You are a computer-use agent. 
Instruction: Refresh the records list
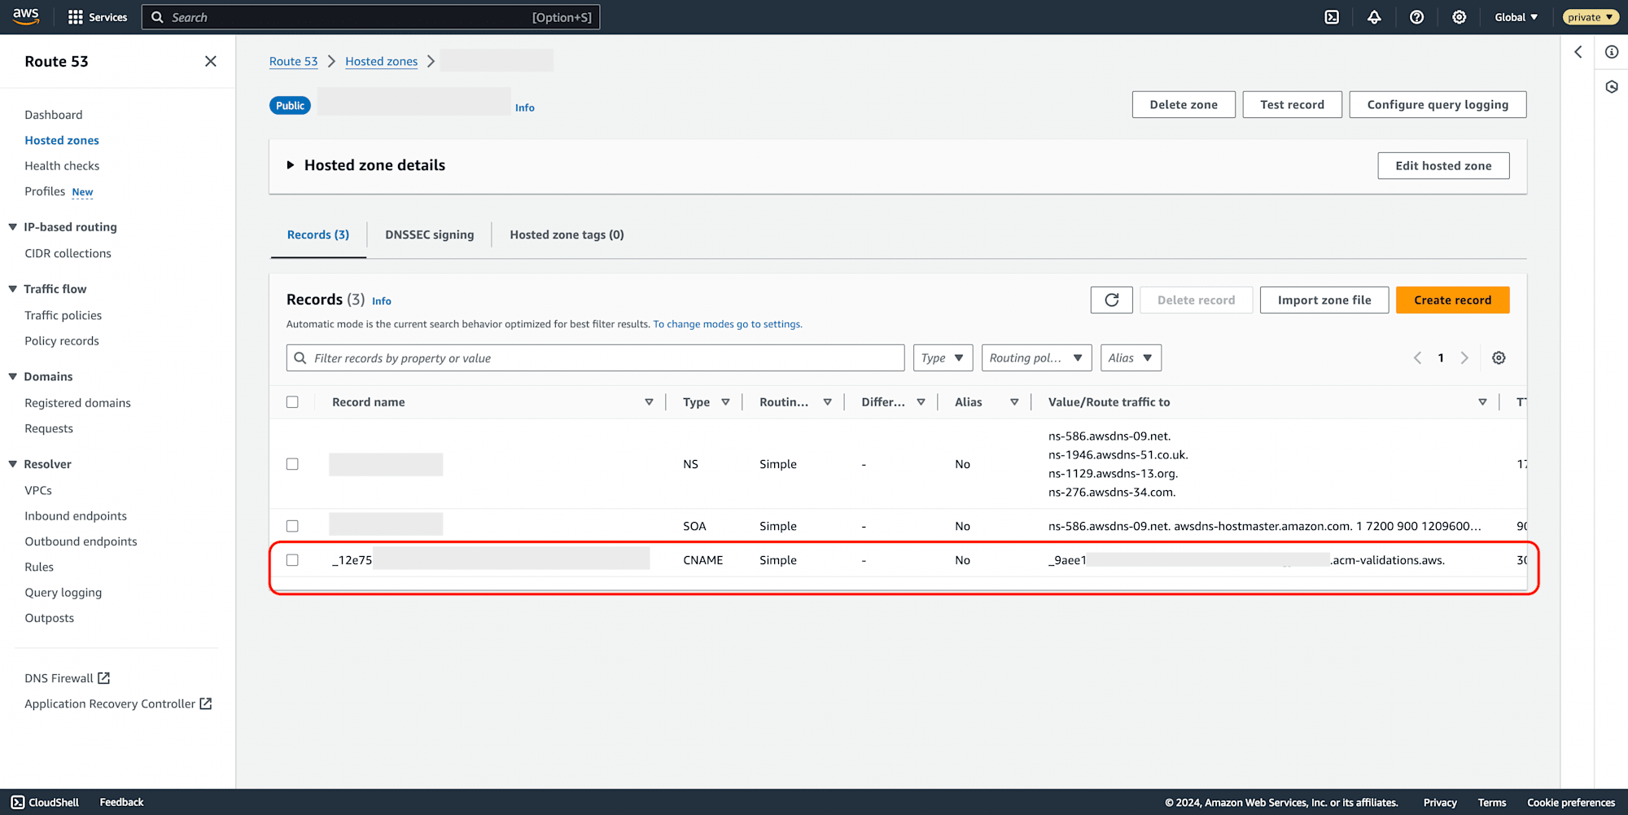[1112, 300]
